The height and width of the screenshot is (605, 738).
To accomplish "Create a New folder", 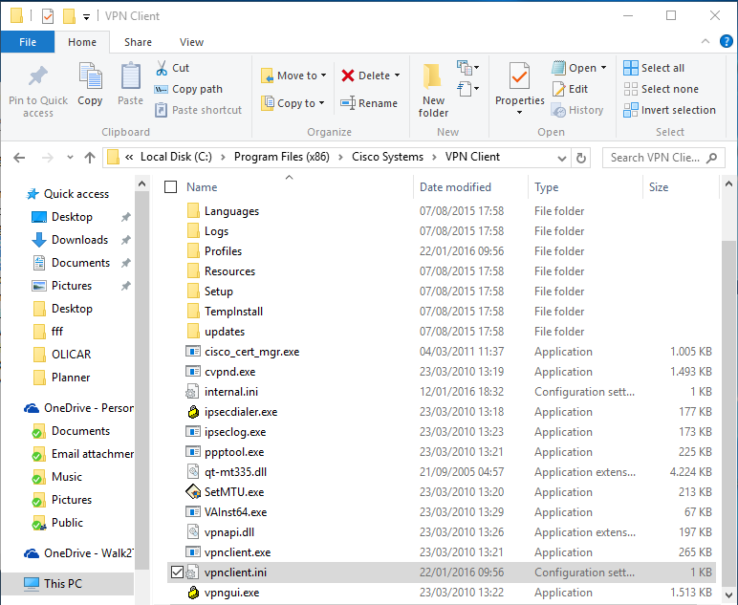I will point(433,91).
